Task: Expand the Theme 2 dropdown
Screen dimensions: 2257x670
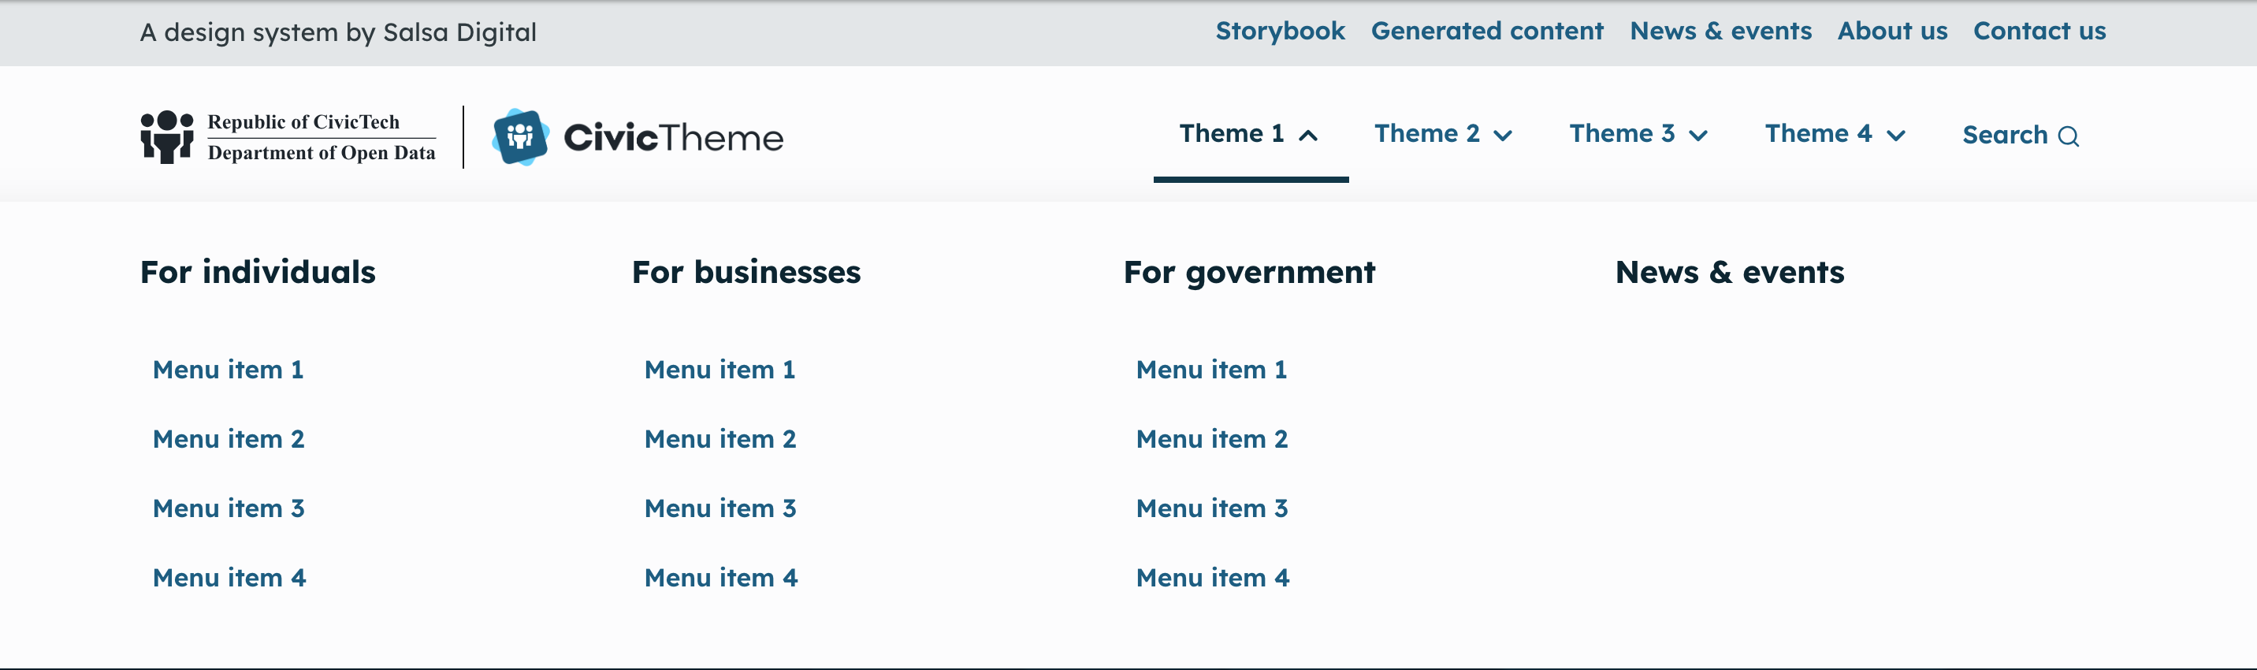Action: [1443, 134]
